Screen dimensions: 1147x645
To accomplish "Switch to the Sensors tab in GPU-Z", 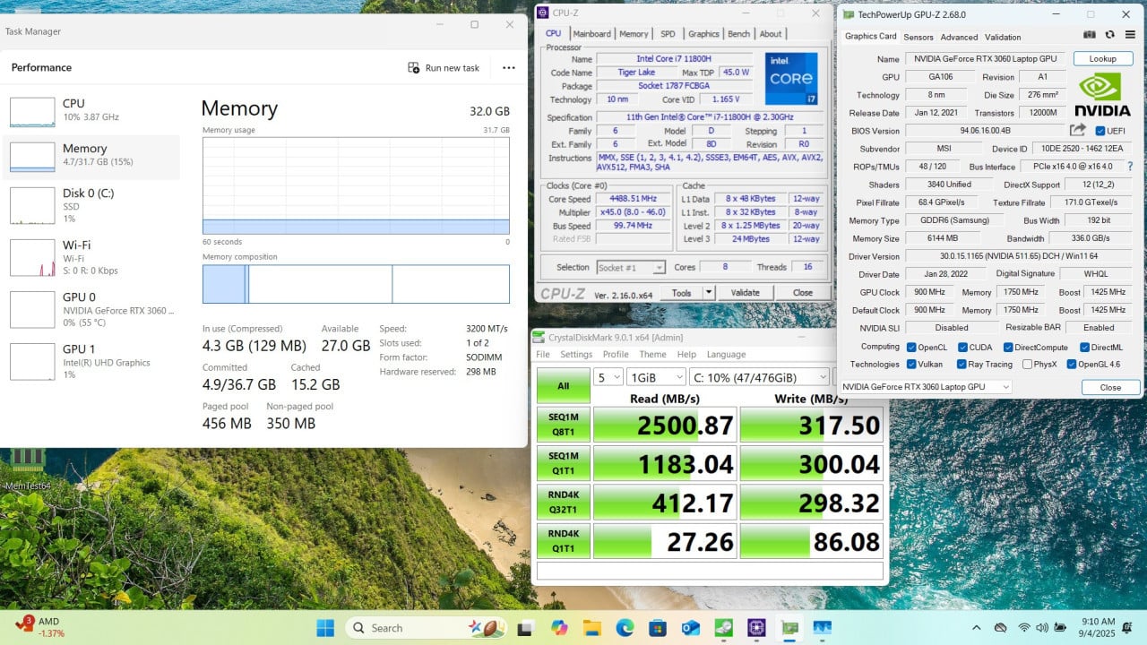I will coord(918,37).
